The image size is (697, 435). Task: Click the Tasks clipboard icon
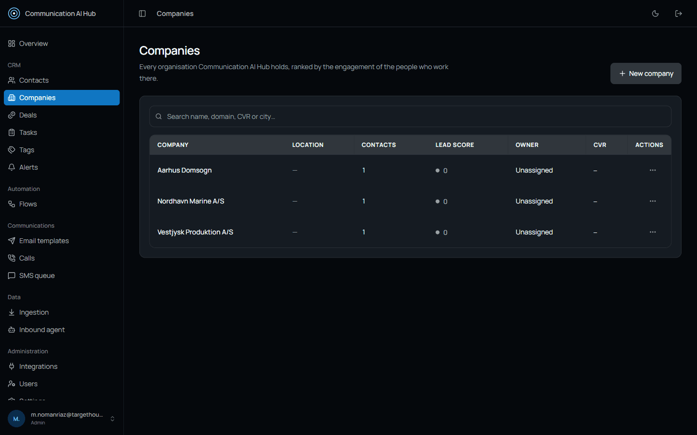12,132
